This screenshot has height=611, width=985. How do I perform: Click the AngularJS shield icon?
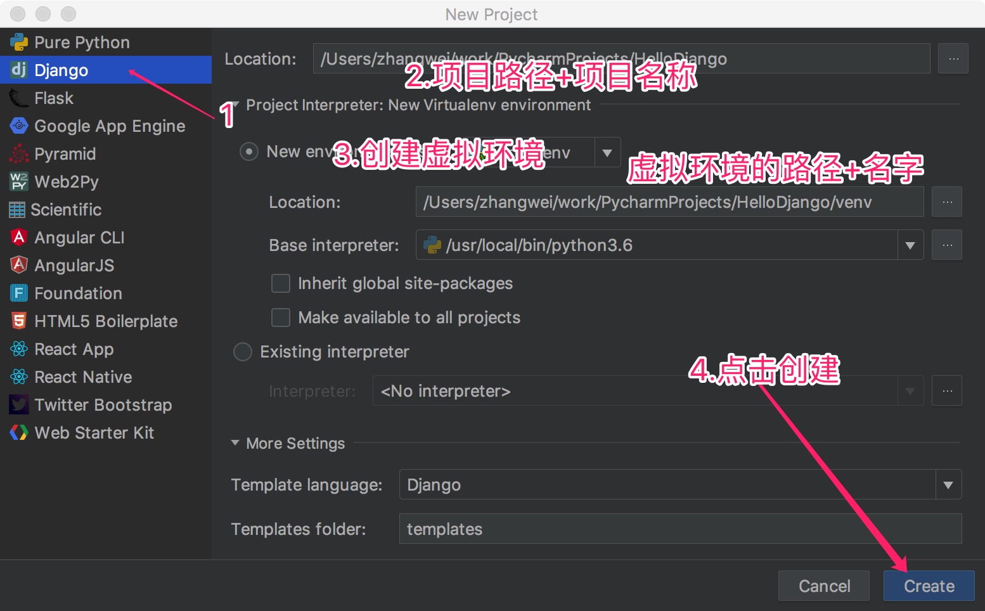pyautogui.click(x=19, y=265)
